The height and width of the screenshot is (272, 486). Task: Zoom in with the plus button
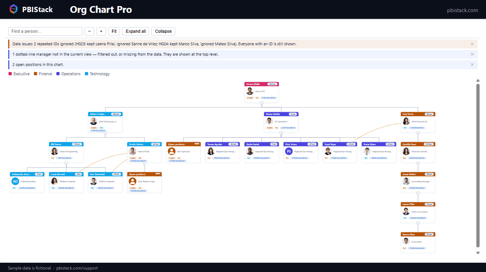coord(101,31)
